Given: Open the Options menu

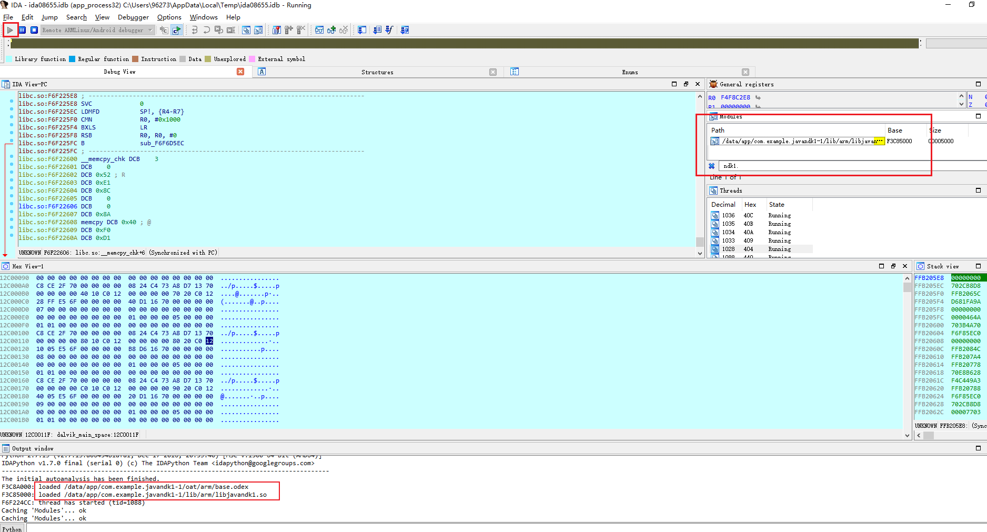Looking at the screenshot, I should tap(169, 17).
